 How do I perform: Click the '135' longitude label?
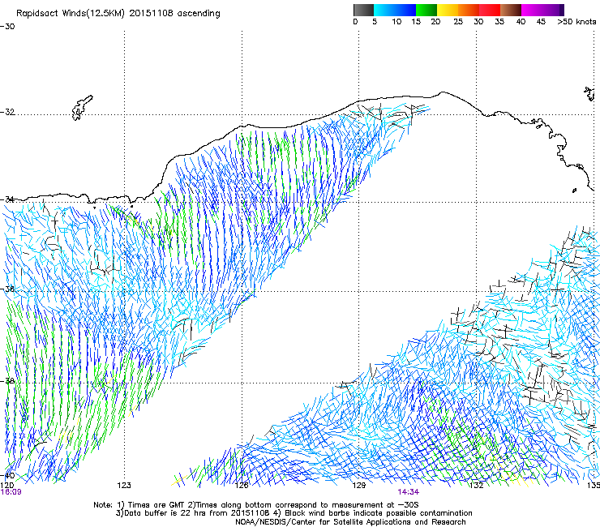[594, 486]
